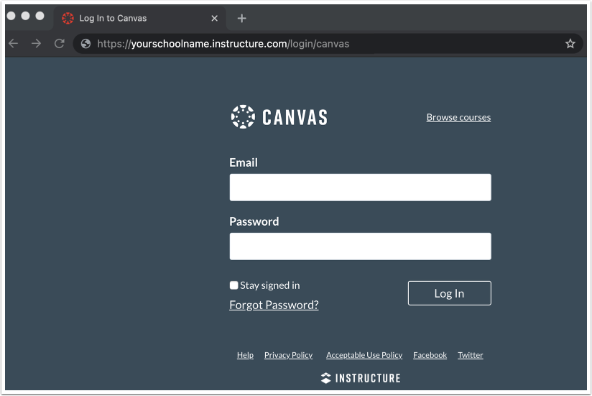
Task: Click the maximize window button
Action: tap(40, 16)
